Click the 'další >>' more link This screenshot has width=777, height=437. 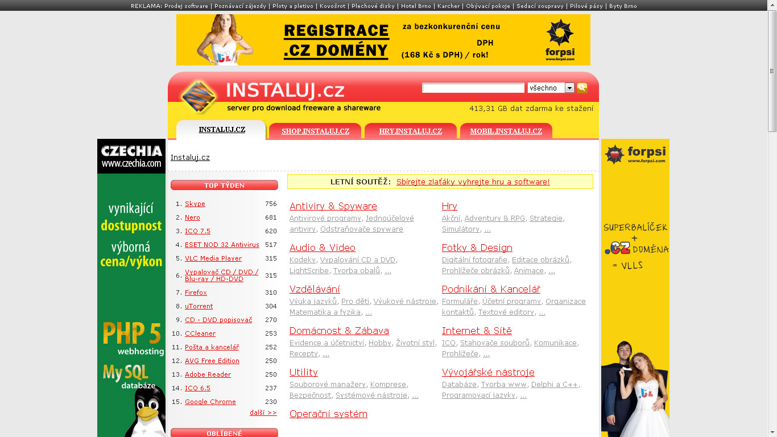(263, 413)
